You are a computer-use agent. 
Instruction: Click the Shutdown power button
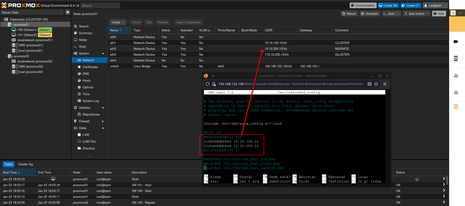click(370, 14)
